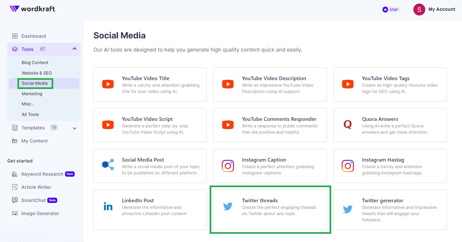This screenshot has width=462, height=242.
Task: Select the Social Media Post share icon
Action: point(108,165)
